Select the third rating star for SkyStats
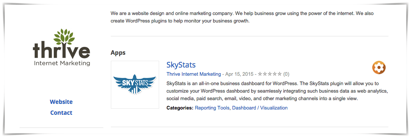 (270, 74)
